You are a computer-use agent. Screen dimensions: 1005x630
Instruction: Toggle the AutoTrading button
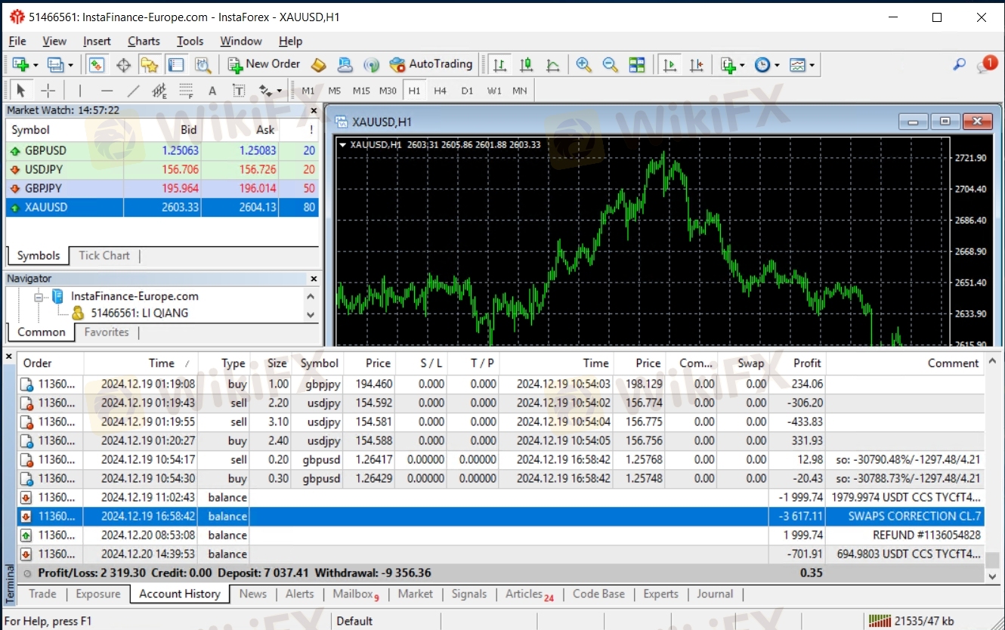[431, 65]
